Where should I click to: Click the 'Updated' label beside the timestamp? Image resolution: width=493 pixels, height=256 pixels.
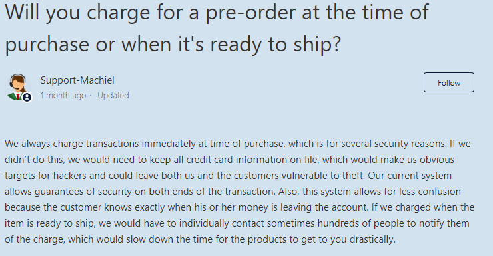pyautogui.click(x=113, y=95)
